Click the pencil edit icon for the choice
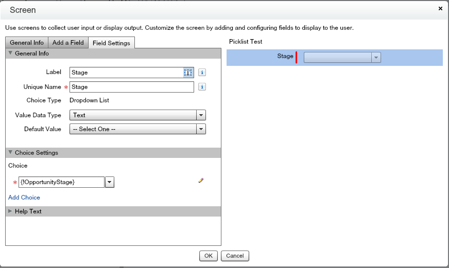 pyautogui.click(x=201, y=181)
